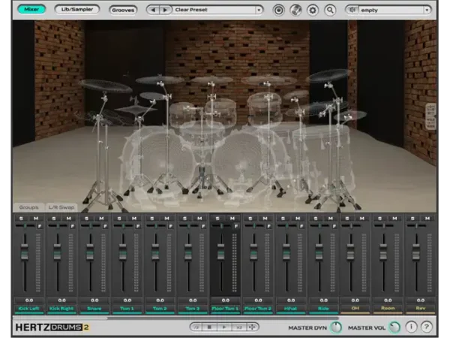Mute the Snare channel
The width and height of the screenshot is (450, 338).
(x=101, y=219)
